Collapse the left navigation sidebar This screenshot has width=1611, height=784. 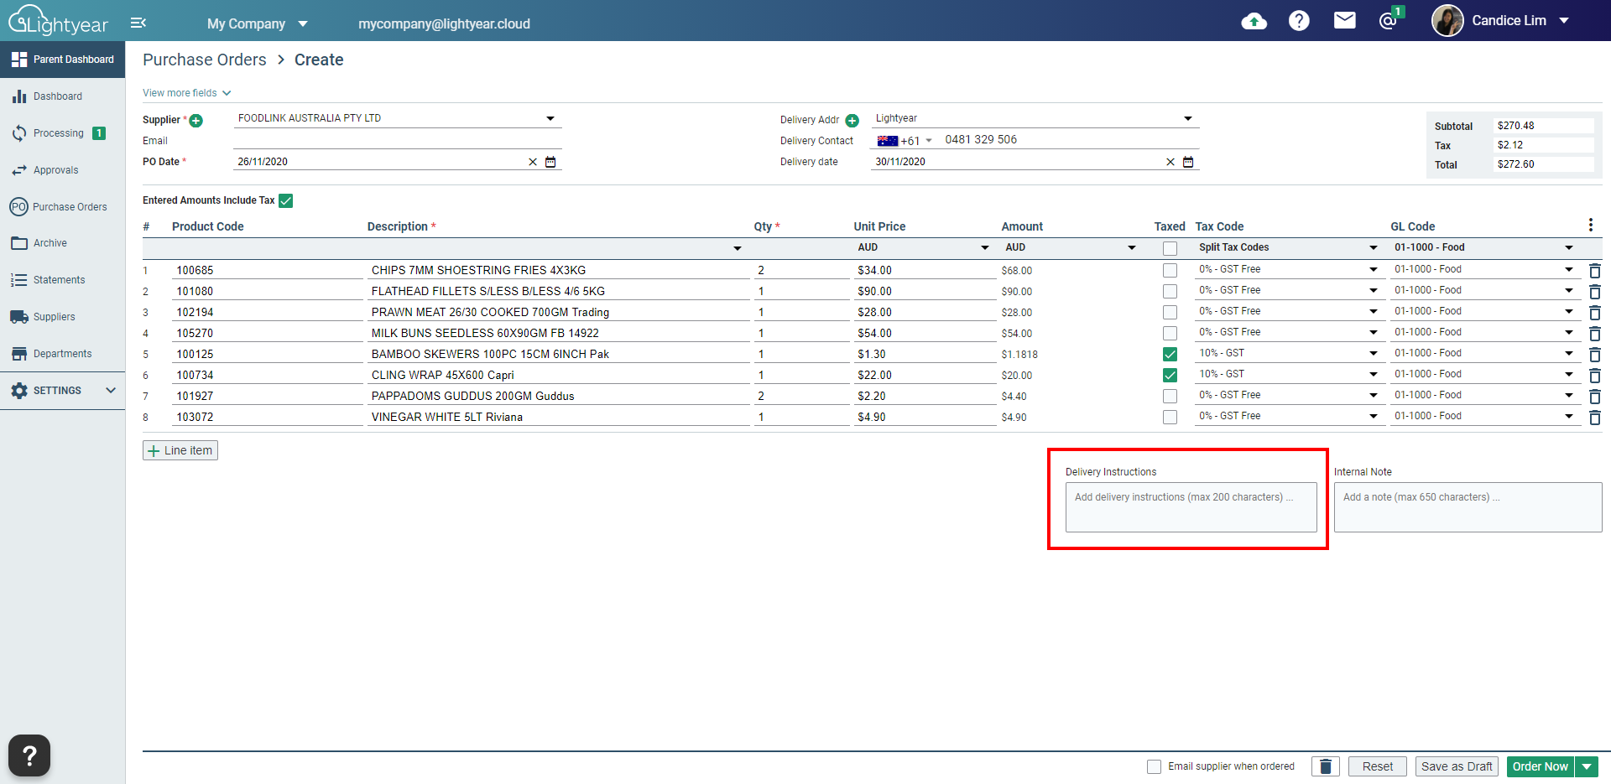[x=138, y=23]
